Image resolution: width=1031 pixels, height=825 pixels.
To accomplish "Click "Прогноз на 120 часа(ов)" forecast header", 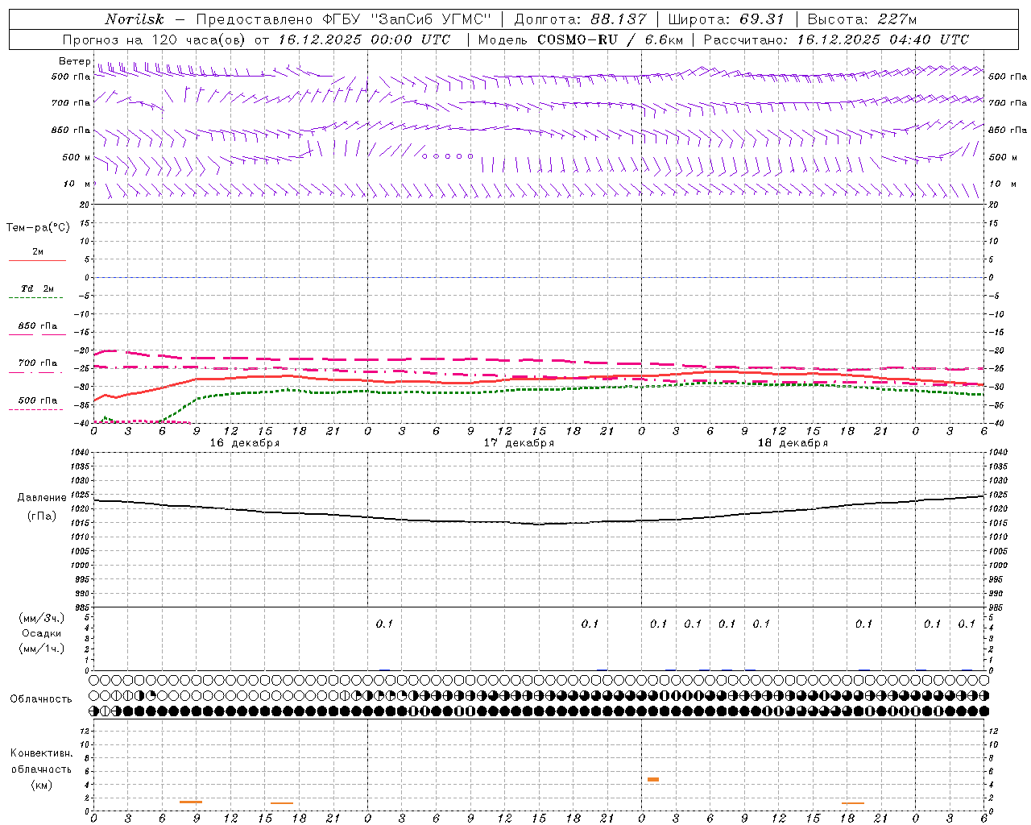I will click(155, 39).
